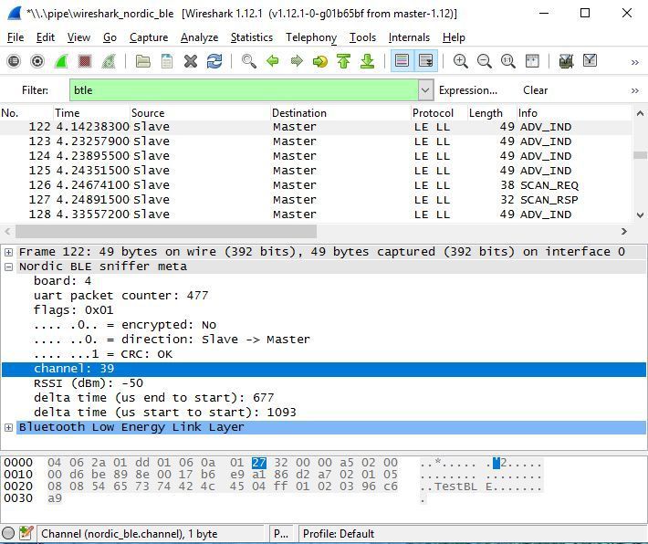This screenshot has width=648, height=544.
Task: Go back in packet history
Action: 273,61
